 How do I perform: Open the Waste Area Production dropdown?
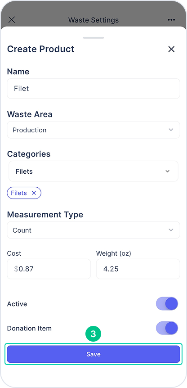point(93,130)
